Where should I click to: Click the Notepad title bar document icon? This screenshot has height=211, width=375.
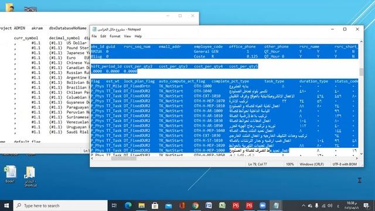click(x=94, y=29)
